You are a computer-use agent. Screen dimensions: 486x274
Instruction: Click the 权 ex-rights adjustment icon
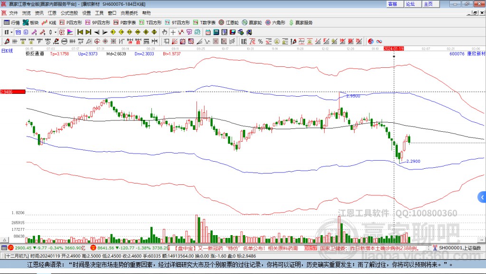(62, 32)
